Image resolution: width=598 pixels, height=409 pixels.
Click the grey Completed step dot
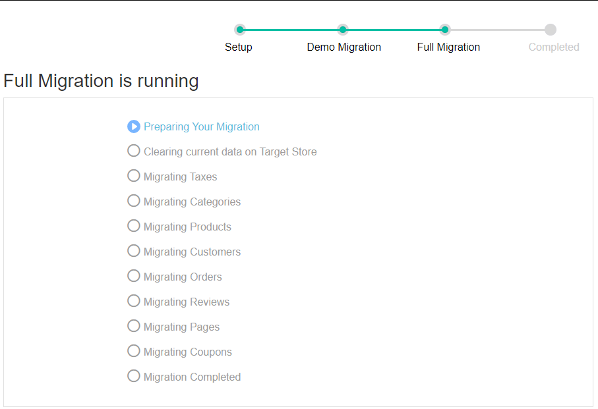click(x=551, y=30)
